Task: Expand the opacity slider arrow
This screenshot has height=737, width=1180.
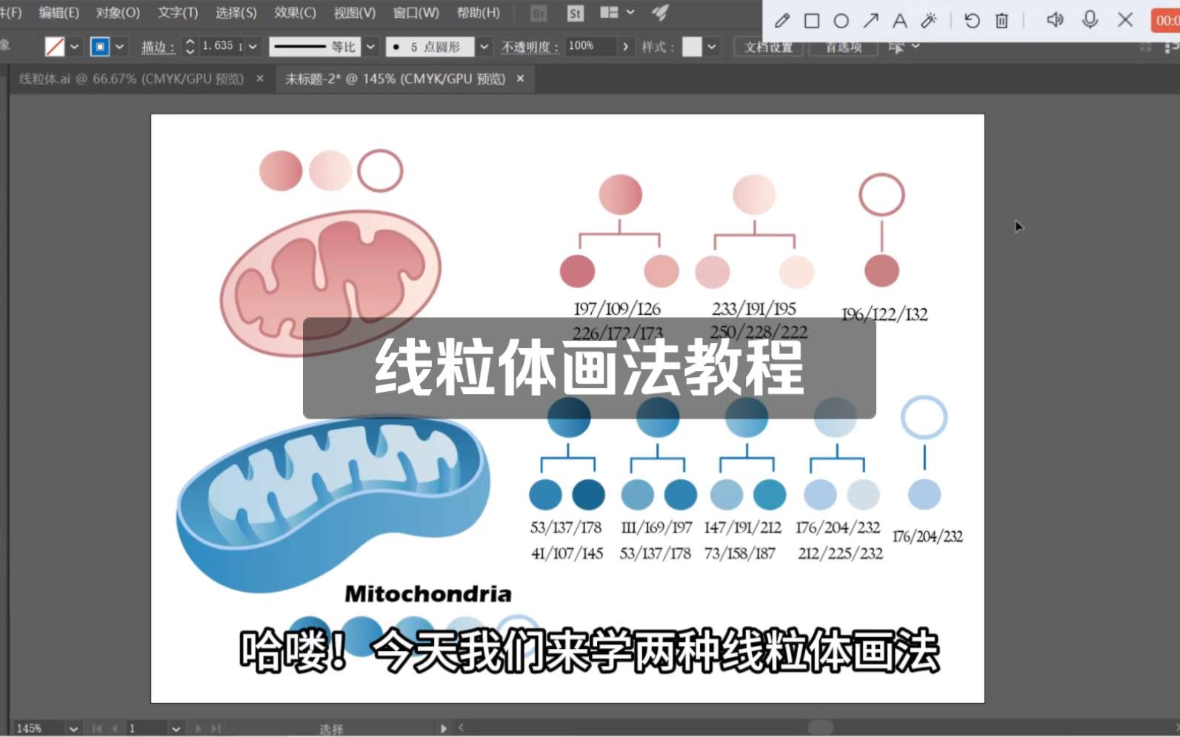Action: pos(625,47)
